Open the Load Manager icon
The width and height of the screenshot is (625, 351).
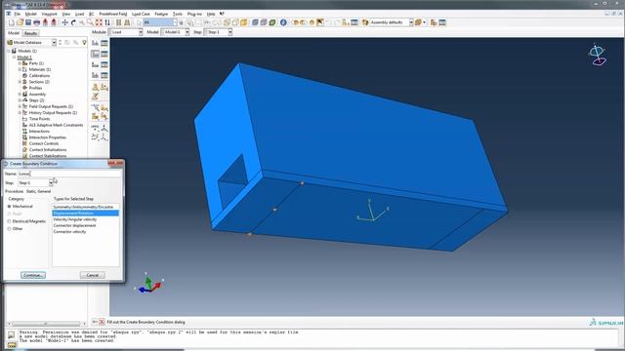[x=104, y=43]
